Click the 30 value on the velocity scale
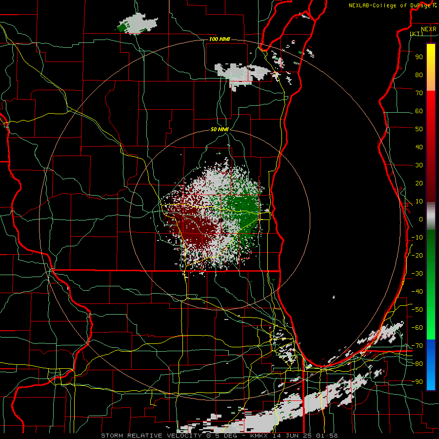439x439 pixels. click(419, 165)
